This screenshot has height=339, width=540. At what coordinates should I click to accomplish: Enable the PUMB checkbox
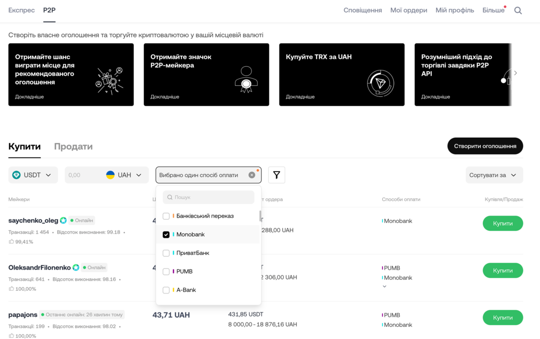166,272
